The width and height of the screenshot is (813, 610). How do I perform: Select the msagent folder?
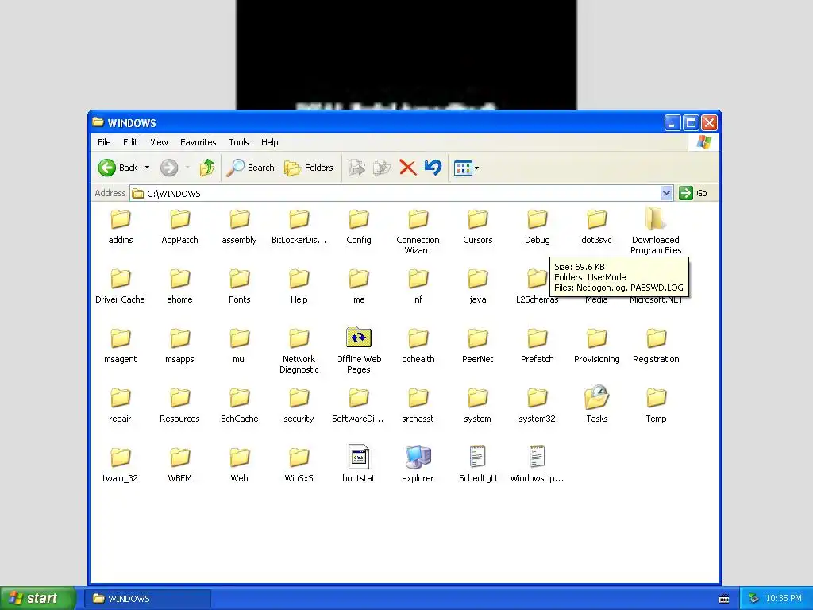tap(121, 346)
